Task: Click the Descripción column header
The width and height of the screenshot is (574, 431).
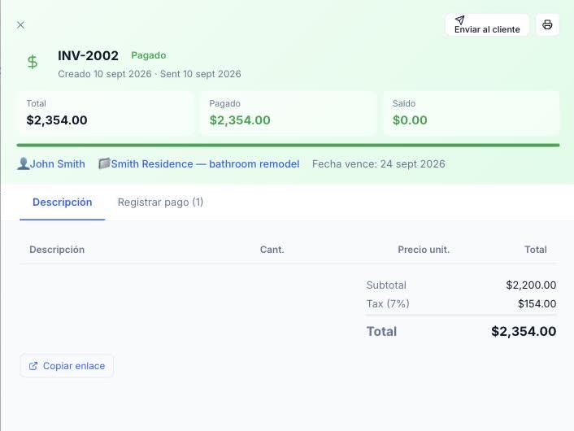Action: [x=57, y=250]
